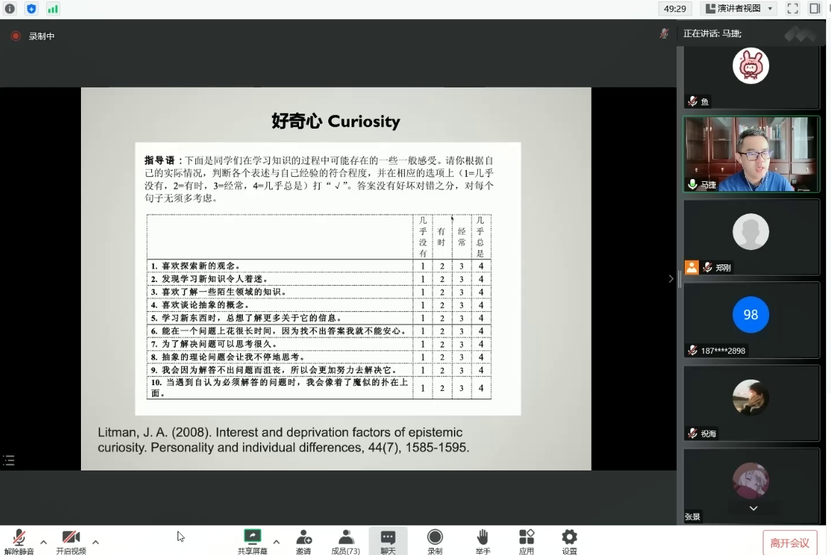The height and width of the screenshot is (555, 831).
Task: Click Share Screen (共享屏幕)
Action: click(252, 541)
